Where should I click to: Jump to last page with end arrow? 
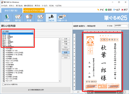tap(124, 92)
